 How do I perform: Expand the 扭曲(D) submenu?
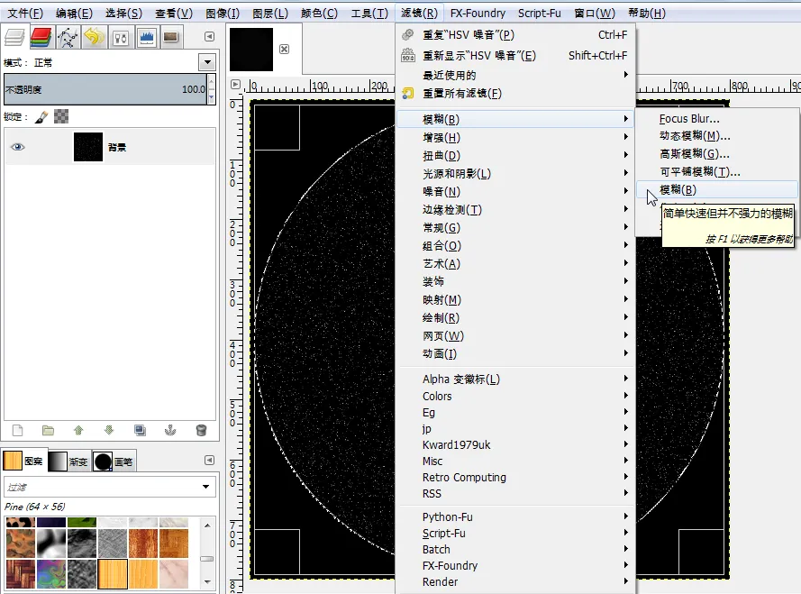(x=515, y=155)
